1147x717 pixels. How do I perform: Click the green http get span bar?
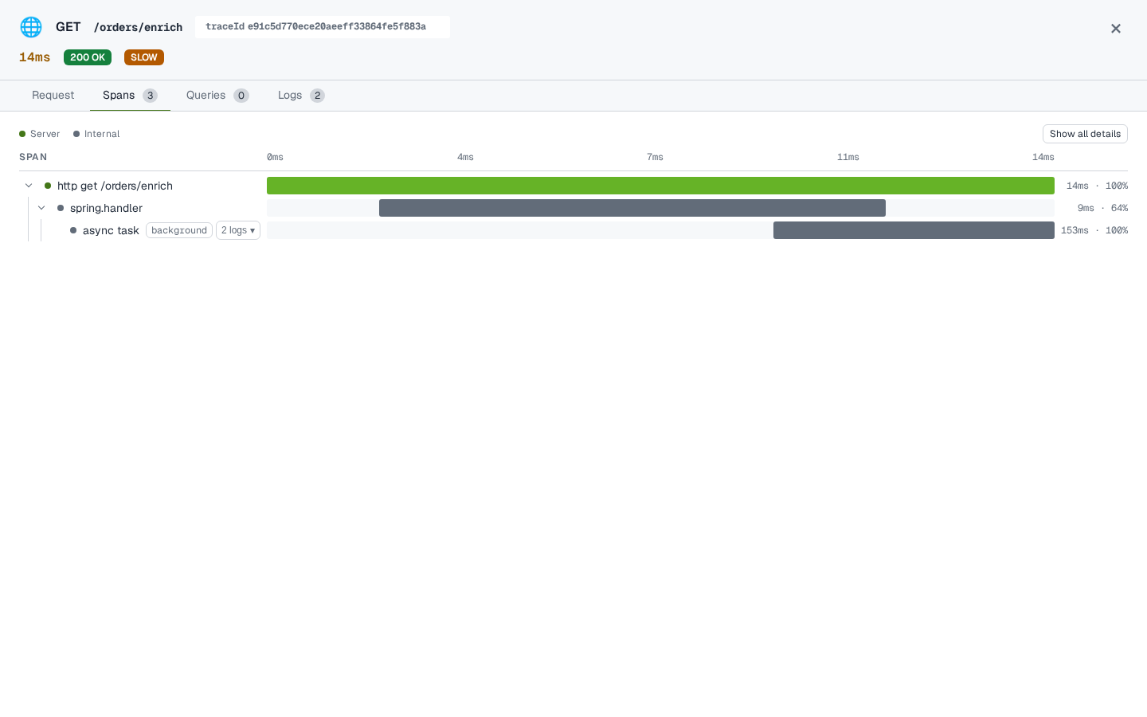[660, 186]
